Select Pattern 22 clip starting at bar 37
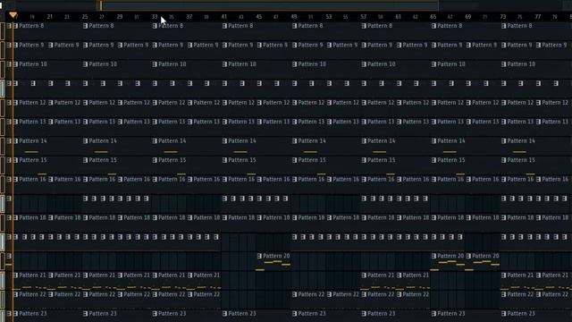572x322 pixels. coord(205,301)
